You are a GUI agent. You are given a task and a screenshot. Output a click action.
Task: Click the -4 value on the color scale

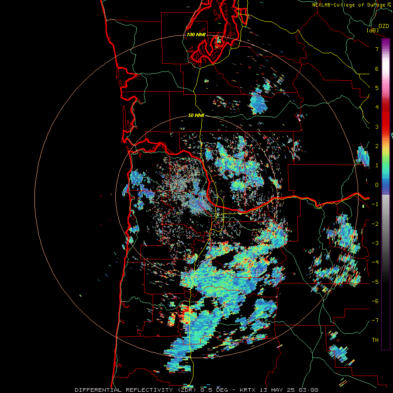click(375, 262)
